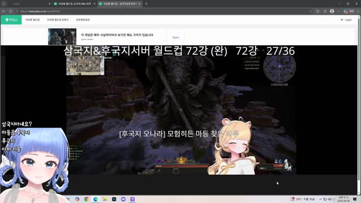The height and width of the screenshot is (203, 361).
Task: Open a new browser tab with the plus button
Action: click(x=146, y=4)
